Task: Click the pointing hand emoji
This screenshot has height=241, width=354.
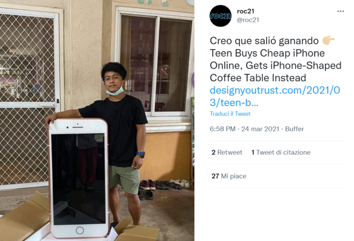Action: tap(328, 40)
